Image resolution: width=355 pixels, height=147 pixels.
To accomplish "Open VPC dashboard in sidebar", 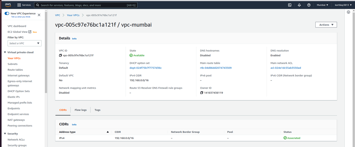I will [17, 26].
